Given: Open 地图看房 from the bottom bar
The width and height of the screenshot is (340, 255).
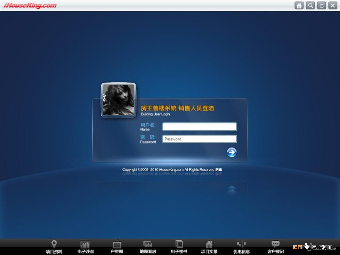Looking at the screenshot, I should click(x=148, y=247).
